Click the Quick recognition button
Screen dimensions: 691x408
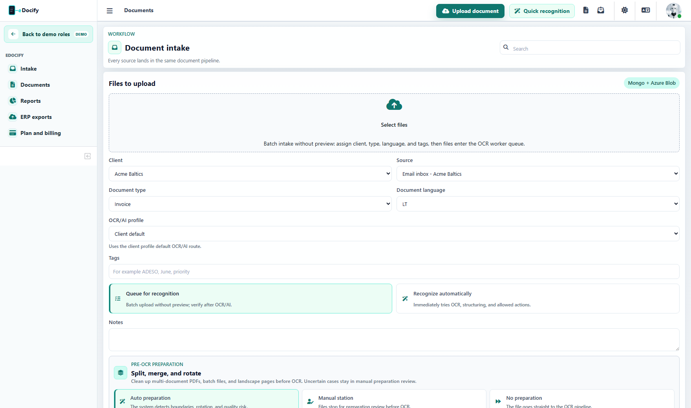(542, 11)
